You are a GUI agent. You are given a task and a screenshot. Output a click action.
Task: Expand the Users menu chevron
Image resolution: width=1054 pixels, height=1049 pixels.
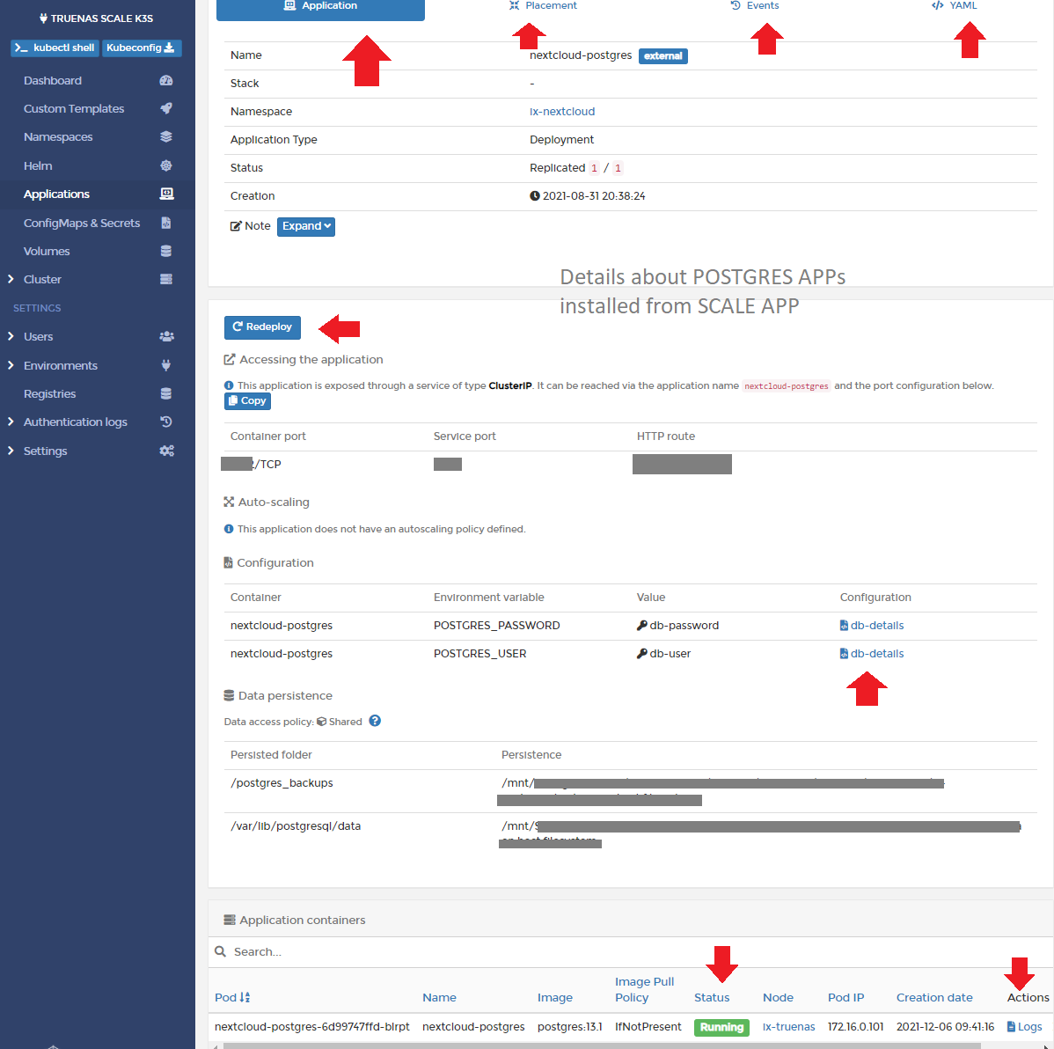[11, 336]
